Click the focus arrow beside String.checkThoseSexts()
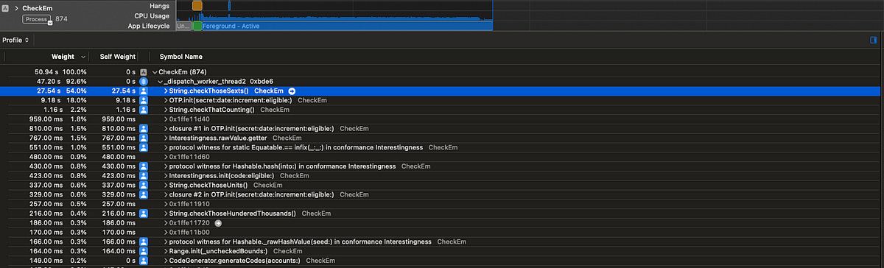Screen dimensions: 884x268 click(x=292, y=91)
